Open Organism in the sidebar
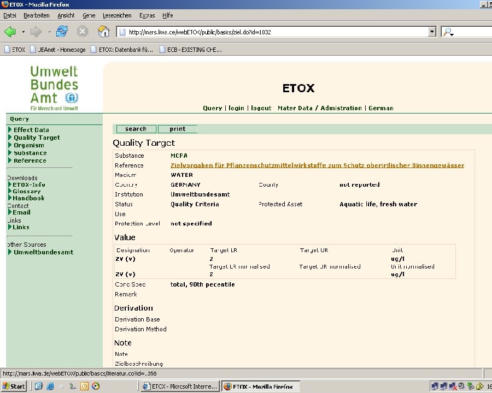Image resolution: width=492 pixels, height=393 pixels. (x=29, y=145)
